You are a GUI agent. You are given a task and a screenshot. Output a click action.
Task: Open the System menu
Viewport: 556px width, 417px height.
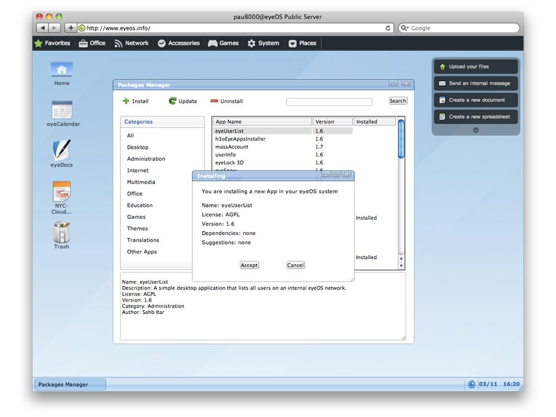(x=264, y=43)
